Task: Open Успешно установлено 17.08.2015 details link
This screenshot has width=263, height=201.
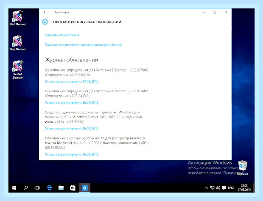Action: coord(72,82)
